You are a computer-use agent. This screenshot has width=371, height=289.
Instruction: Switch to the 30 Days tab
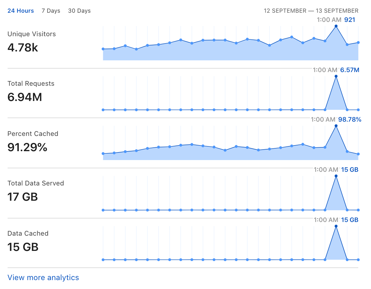(79, 11)
